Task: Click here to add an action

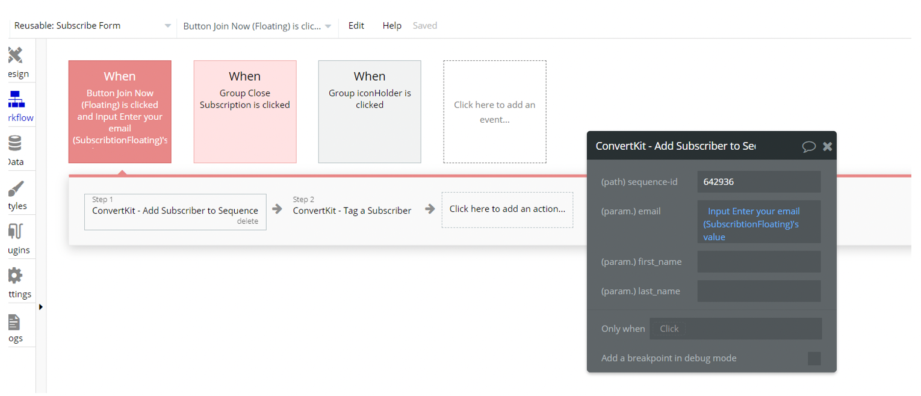Action: [x=507, y=210]
